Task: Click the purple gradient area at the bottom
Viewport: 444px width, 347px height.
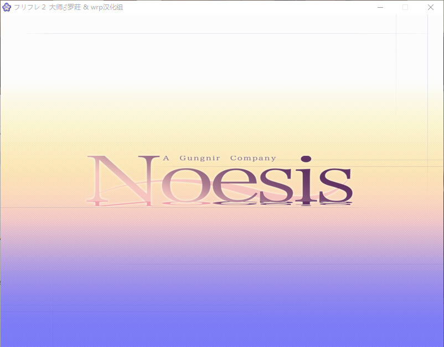Action: (221, 316)
